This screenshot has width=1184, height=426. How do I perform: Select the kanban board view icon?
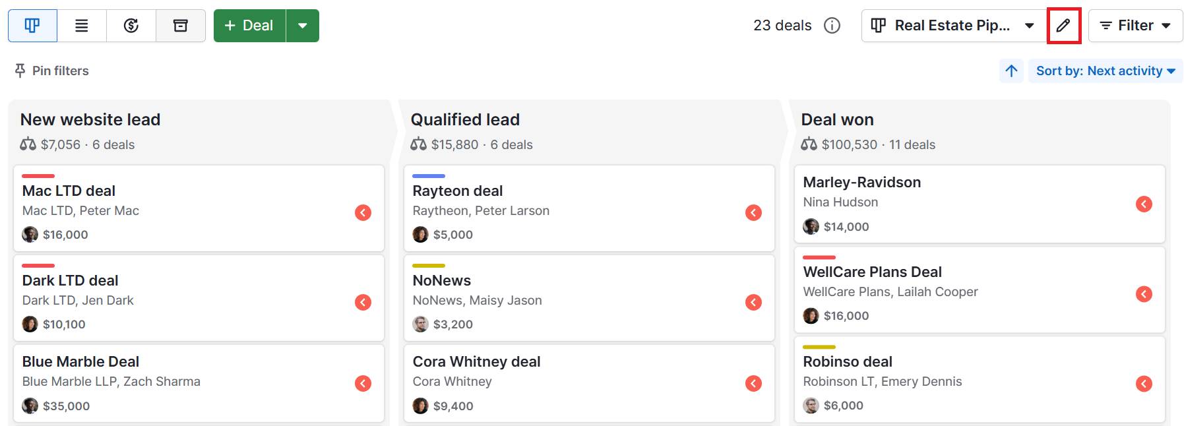(x=33, y=25)
